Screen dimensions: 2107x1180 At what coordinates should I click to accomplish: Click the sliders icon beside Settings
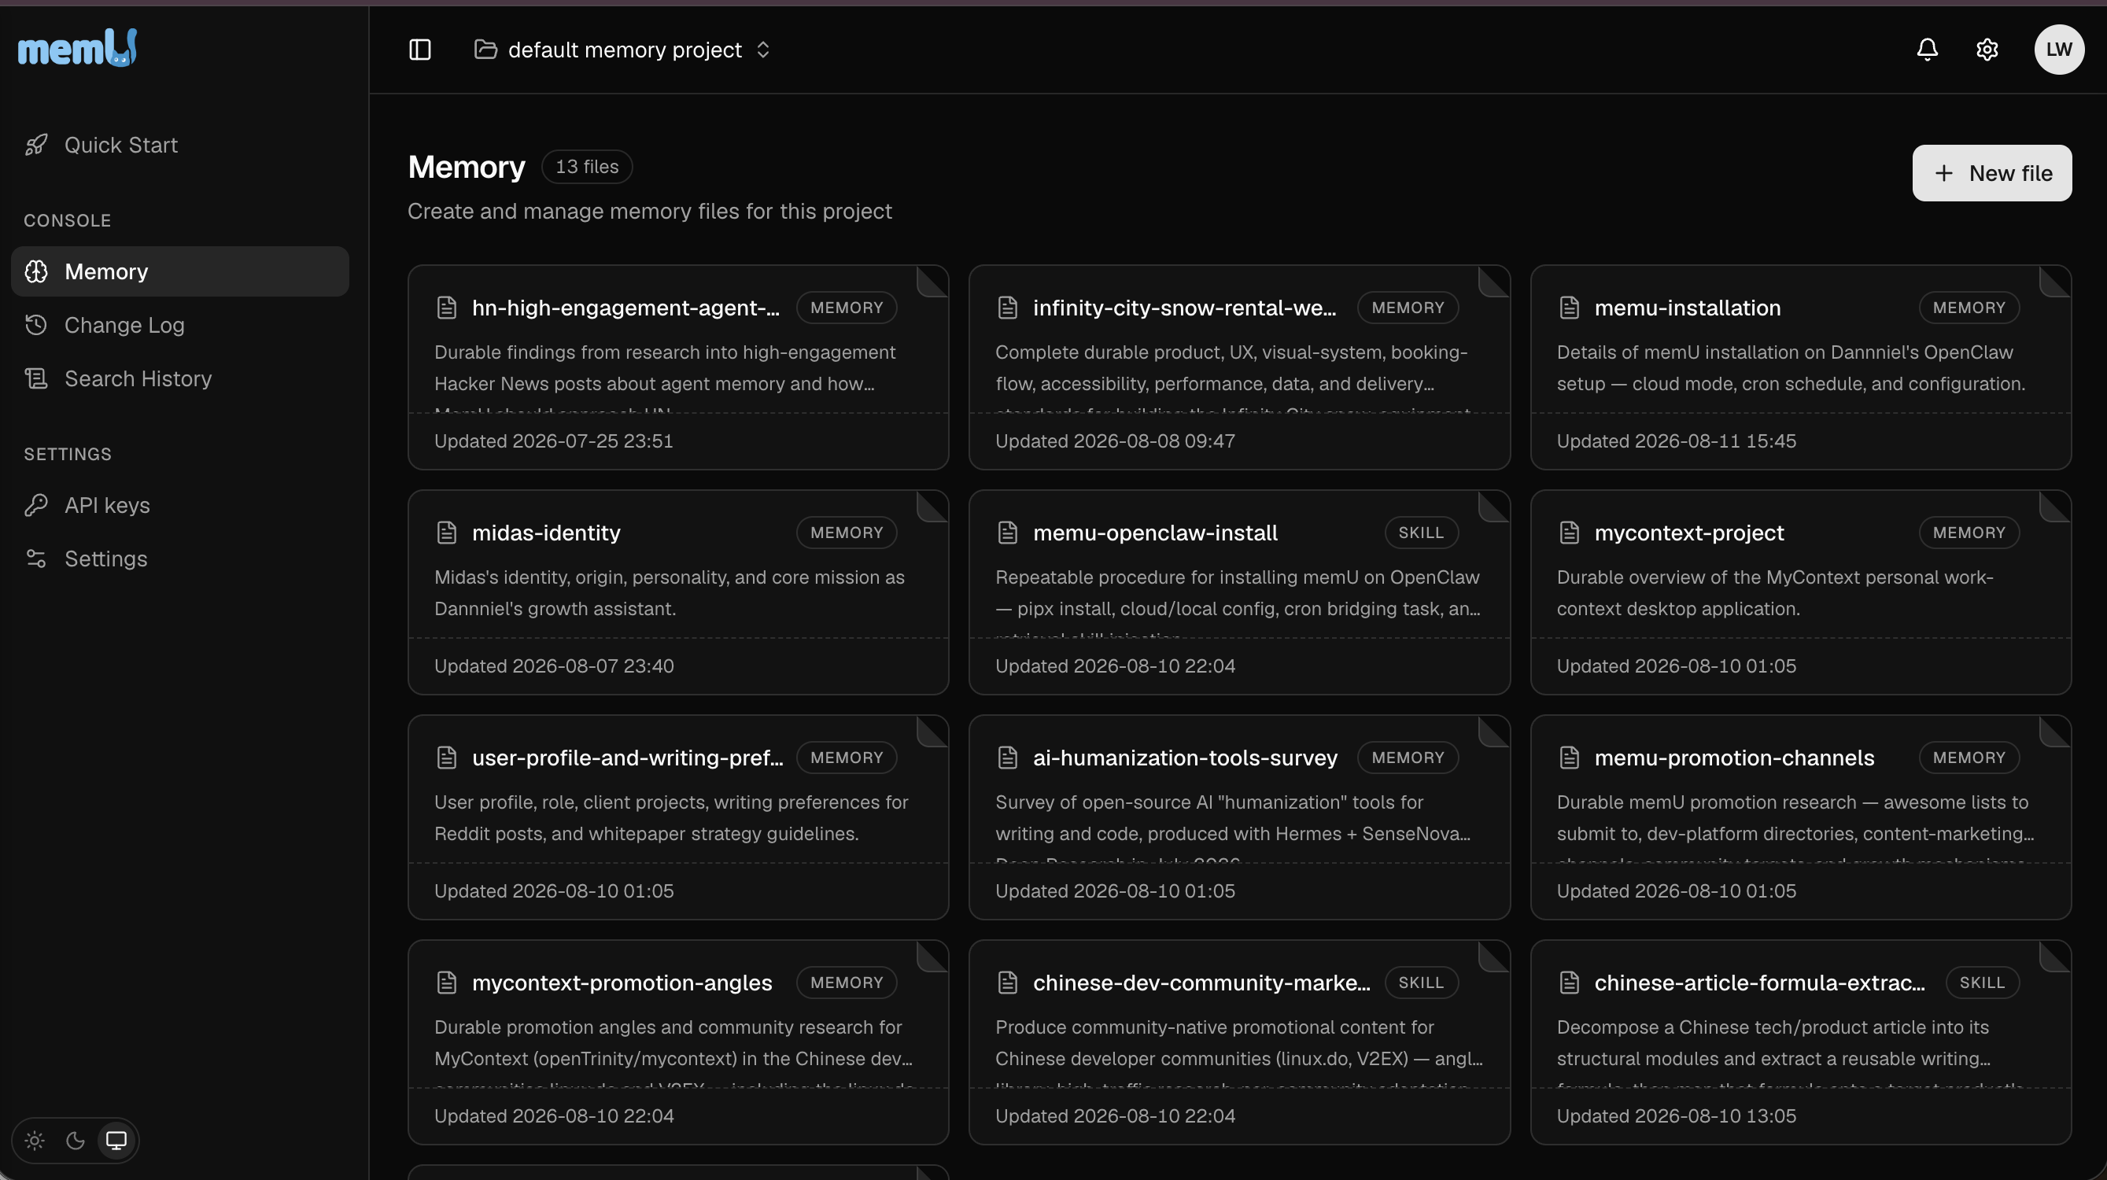[x=36, y=559]
